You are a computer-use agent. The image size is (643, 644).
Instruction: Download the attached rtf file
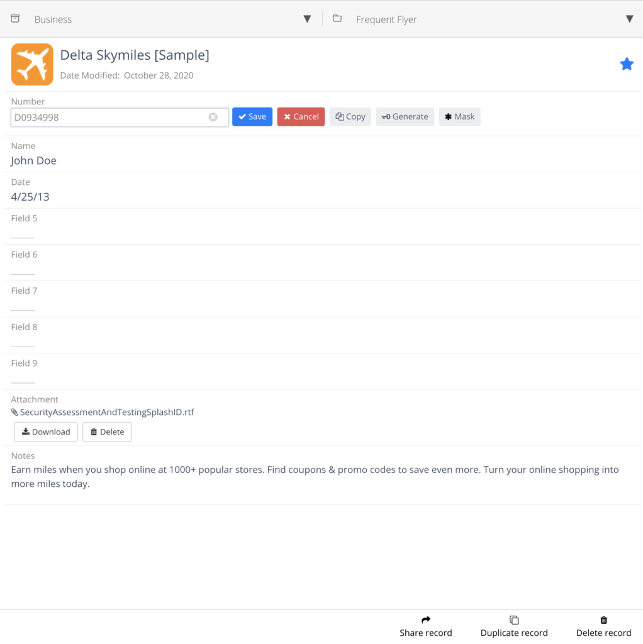[x=46, y=432]
